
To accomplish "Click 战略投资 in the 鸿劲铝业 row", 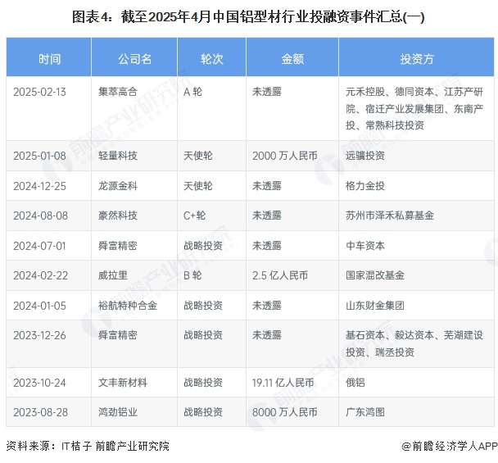I will pos(203,412).
